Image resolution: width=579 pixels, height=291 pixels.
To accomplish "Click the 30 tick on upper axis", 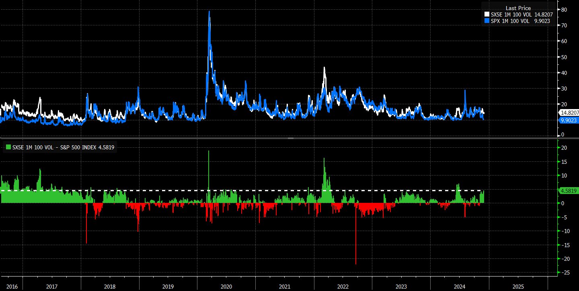I will pos(564,89).
